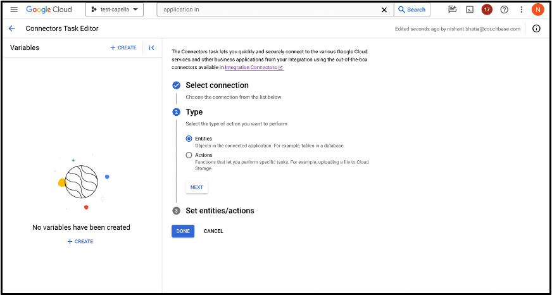The image size is (552, 295).
Task: Open the N user account avatar
Action: pyautogui.click(x=537, y=9)
